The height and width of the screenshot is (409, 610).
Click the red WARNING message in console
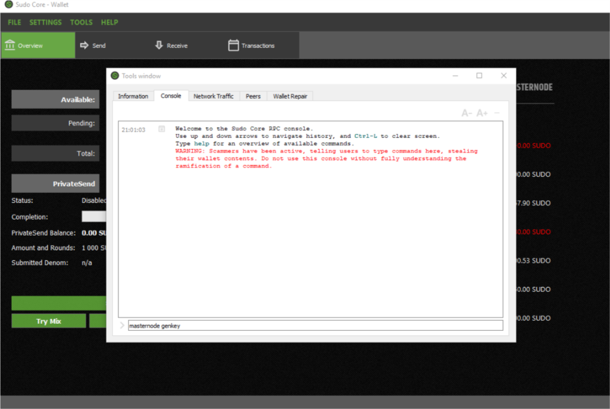326,158
